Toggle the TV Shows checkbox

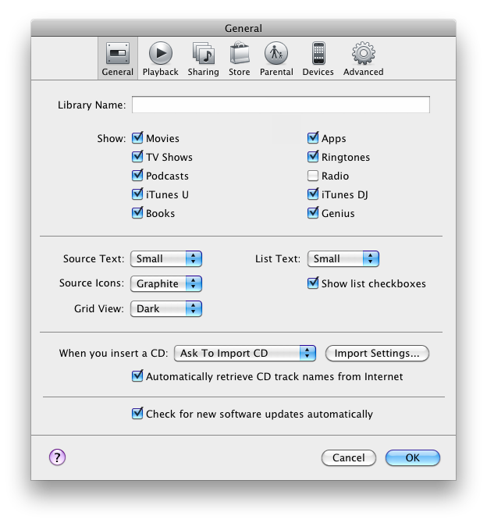click(137, 156)
